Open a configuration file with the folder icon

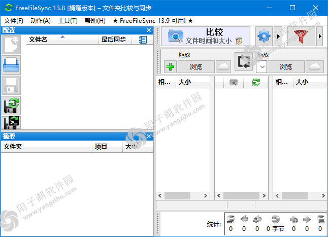[11, 65]
